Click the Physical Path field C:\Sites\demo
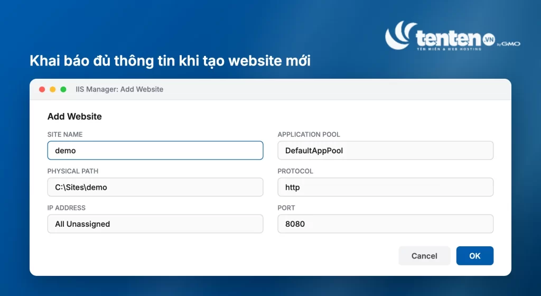This screenshot has height=296, width=541. (x=155, y=187)
